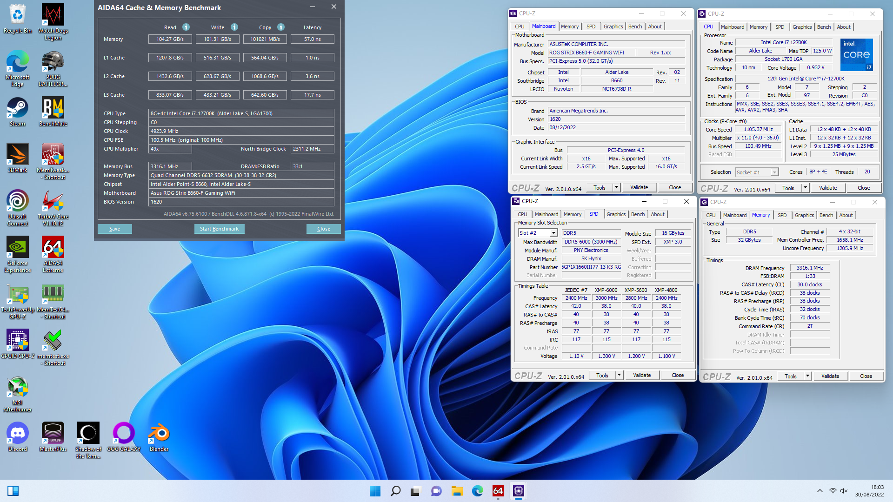Open the network status tray icon
The image size is (893, 502).
(833, 491)
